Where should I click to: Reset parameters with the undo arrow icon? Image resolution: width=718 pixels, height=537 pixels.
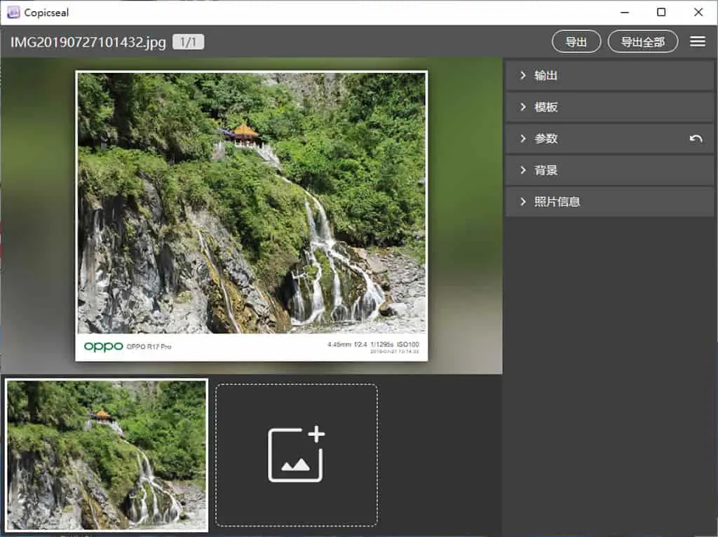696,139
